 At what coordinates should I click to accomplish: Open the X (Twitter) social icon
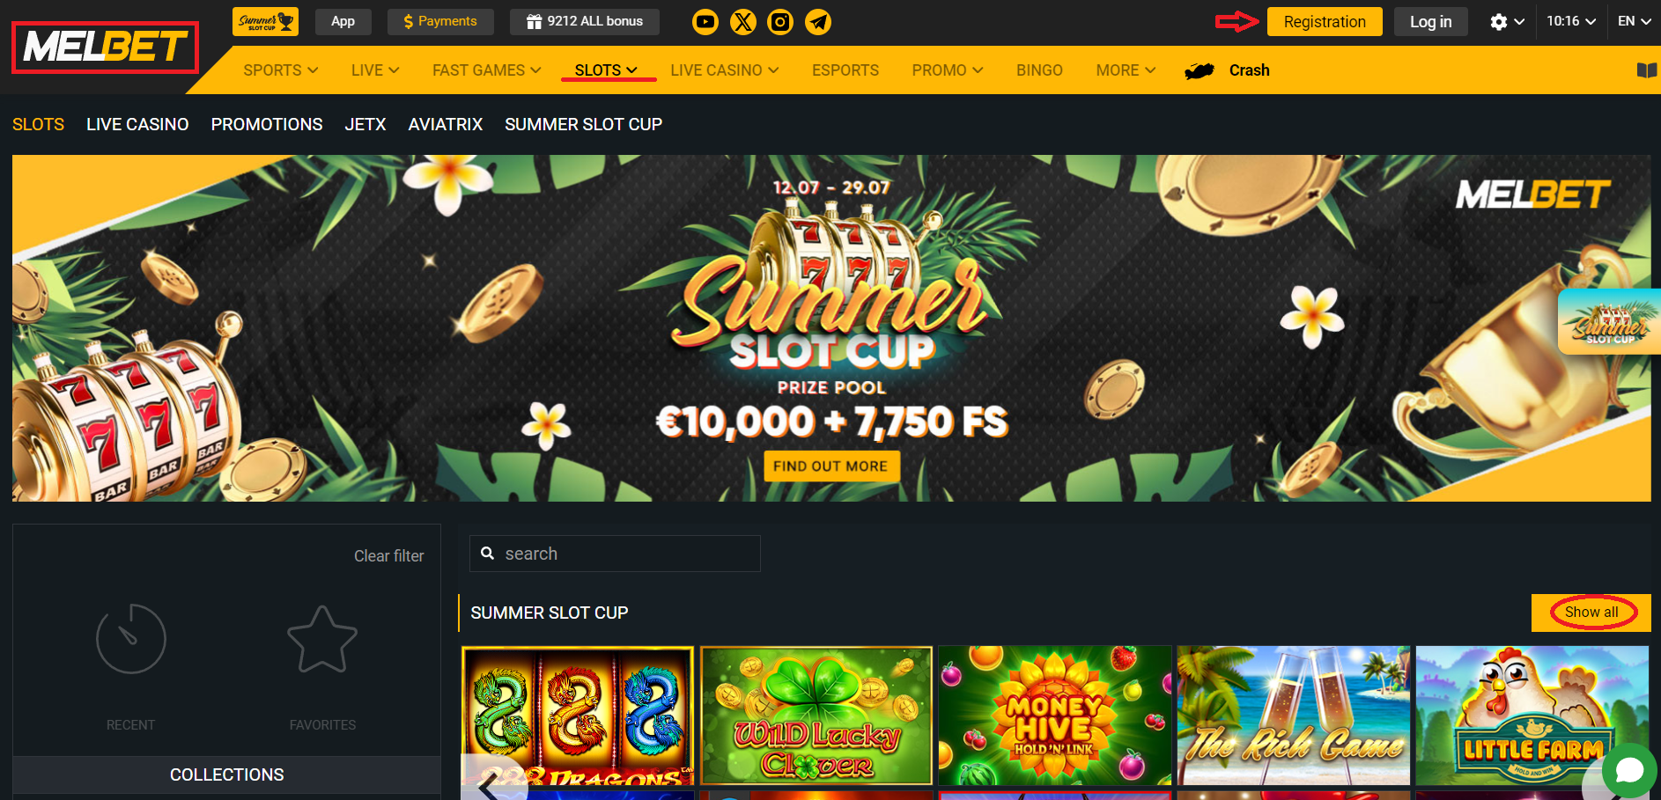(x=743, y=22)
